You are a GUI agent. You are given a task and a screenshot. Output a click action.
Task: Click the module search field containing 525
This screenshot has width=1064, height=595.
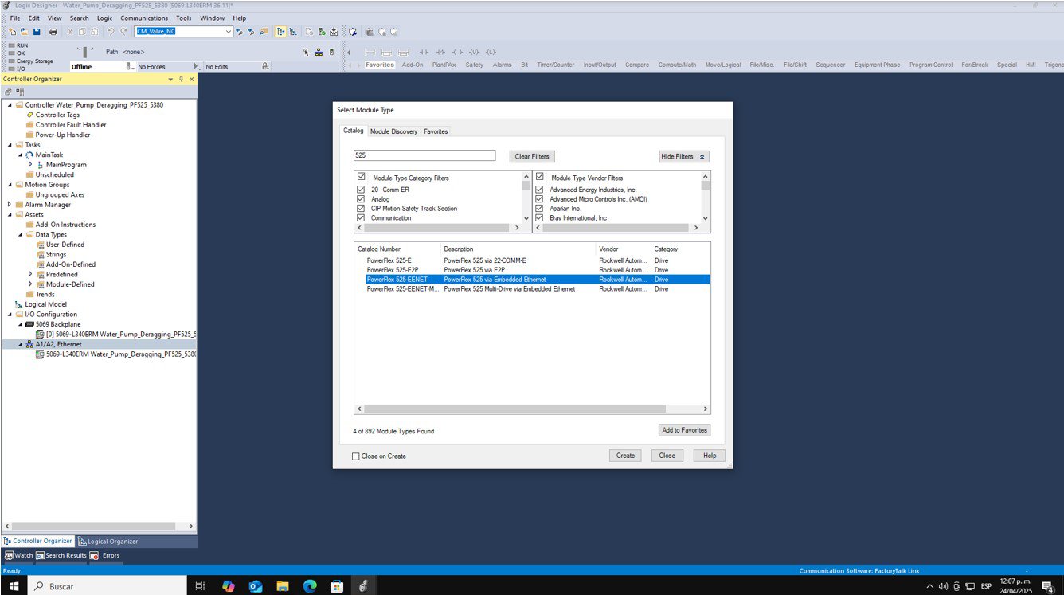click(424, 155)
